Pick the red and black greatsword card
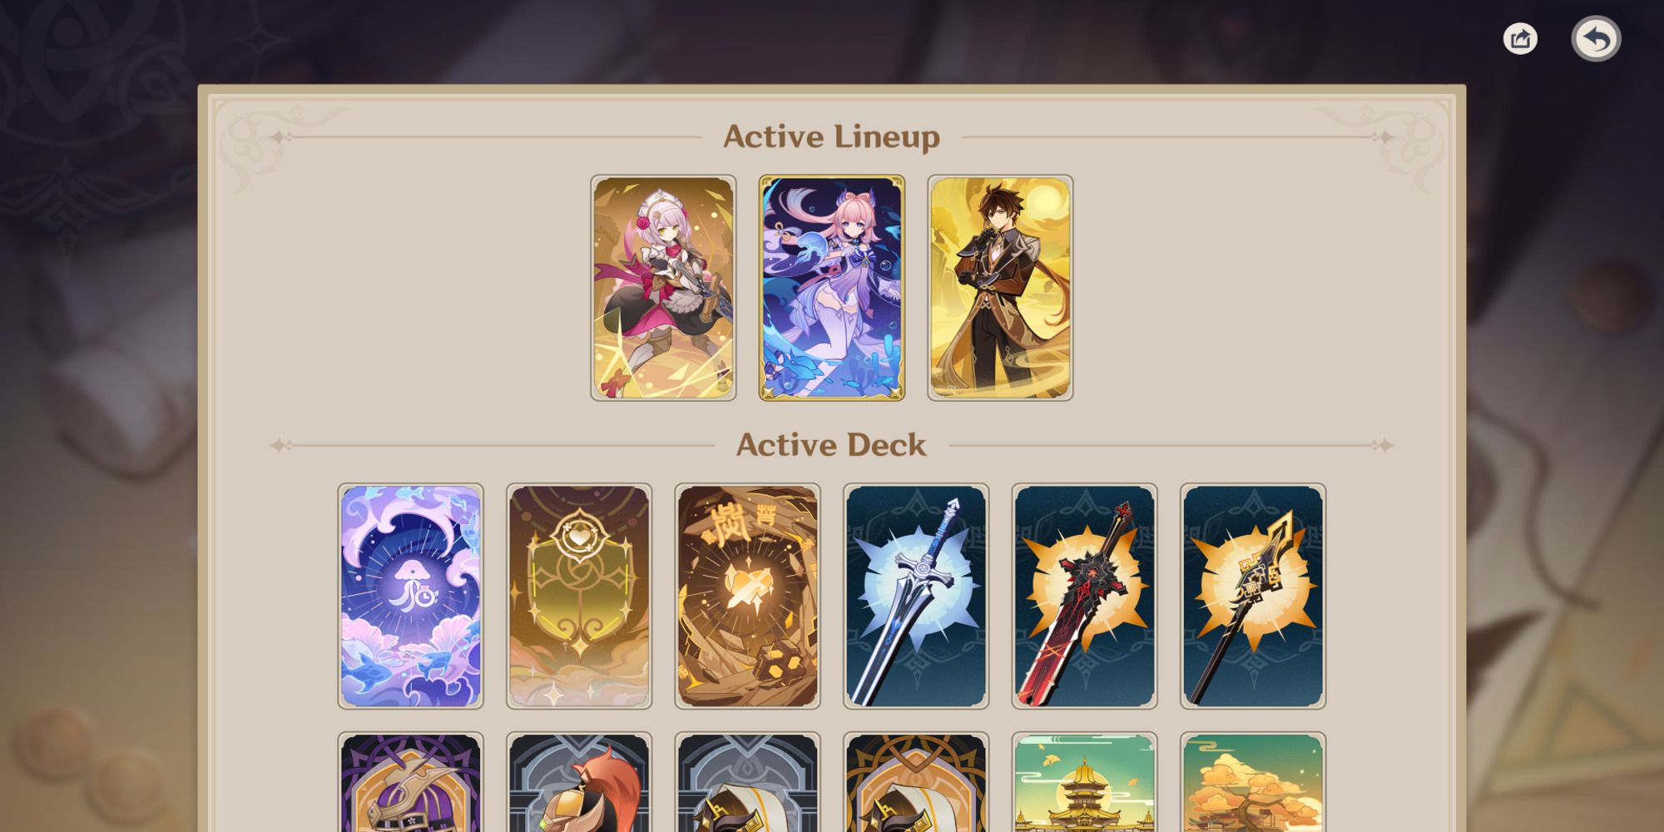 pos(1085,597)
